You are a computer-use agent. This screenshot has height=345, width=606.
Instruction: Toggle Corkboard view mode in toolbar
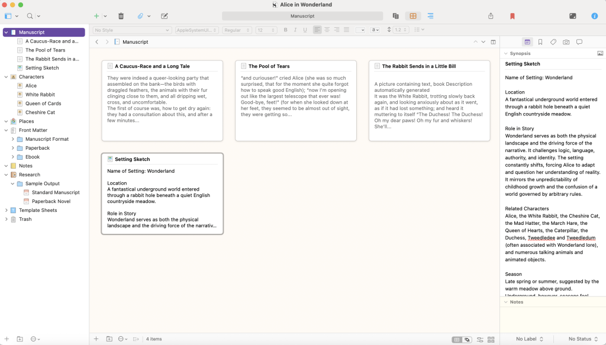coord(413,16)
